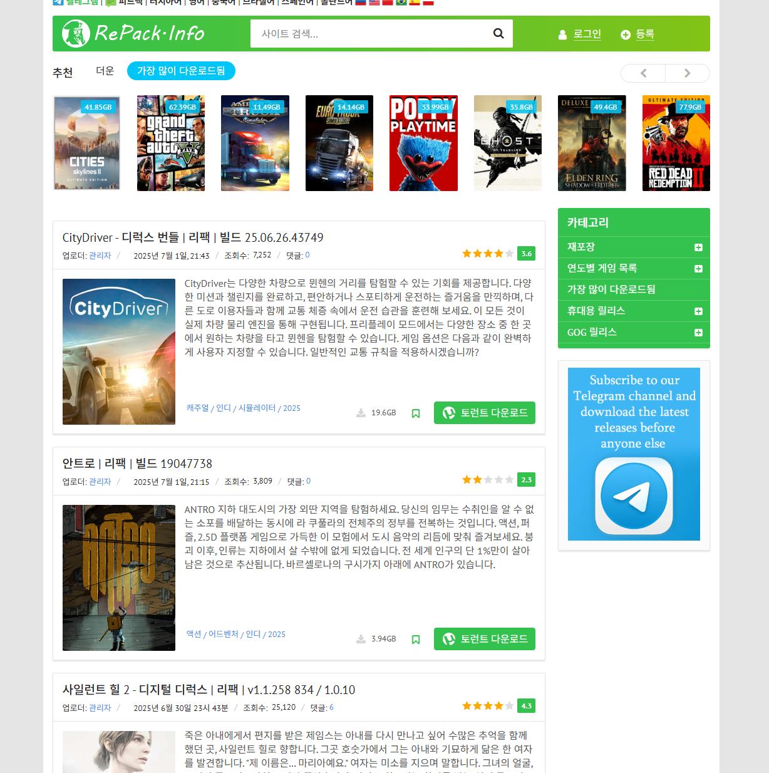Open Red Dead Redemption II carousel cover
This screenshot has height=773, width=769.
676,143
